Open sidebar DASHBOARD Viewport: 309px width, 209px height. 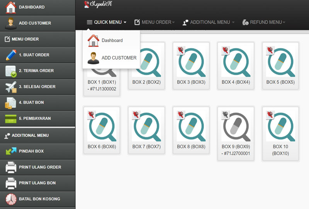coord(37,7)
